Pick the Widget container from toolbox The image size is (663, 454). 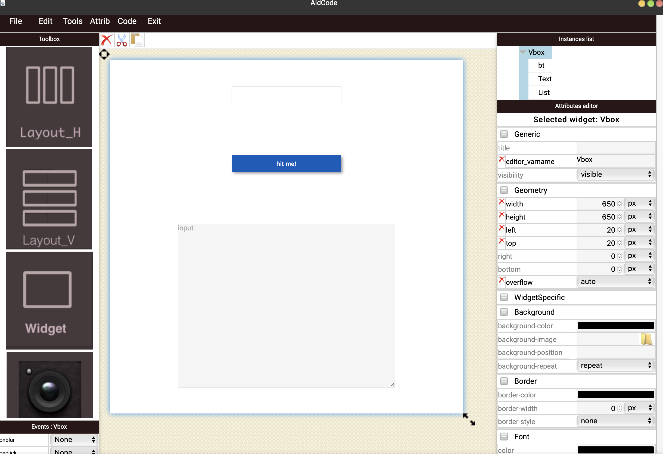[49, 300]
